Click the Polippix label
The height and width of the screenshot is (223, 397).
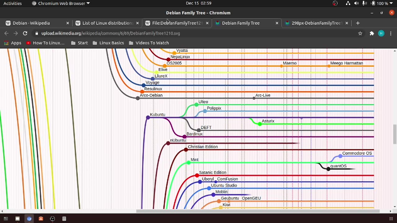tap(214, 108)
